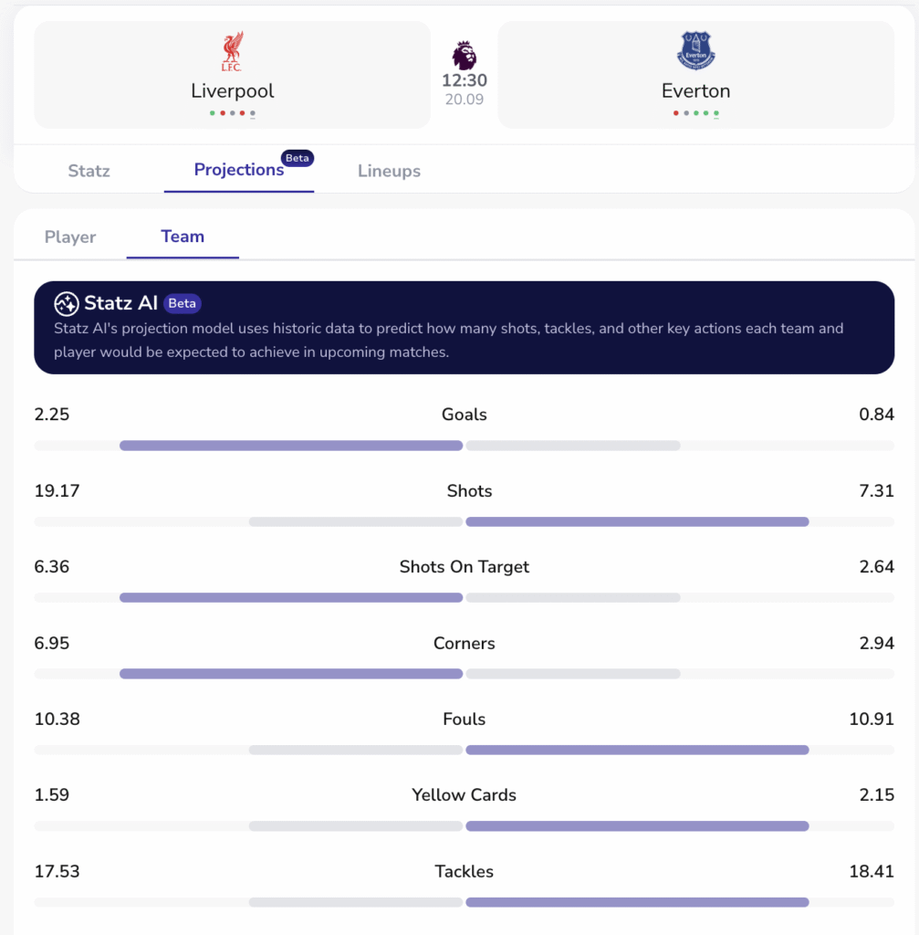Click the Everton club crest icon
The width and height of the screenshot is (919, 935).
point(696,50)
